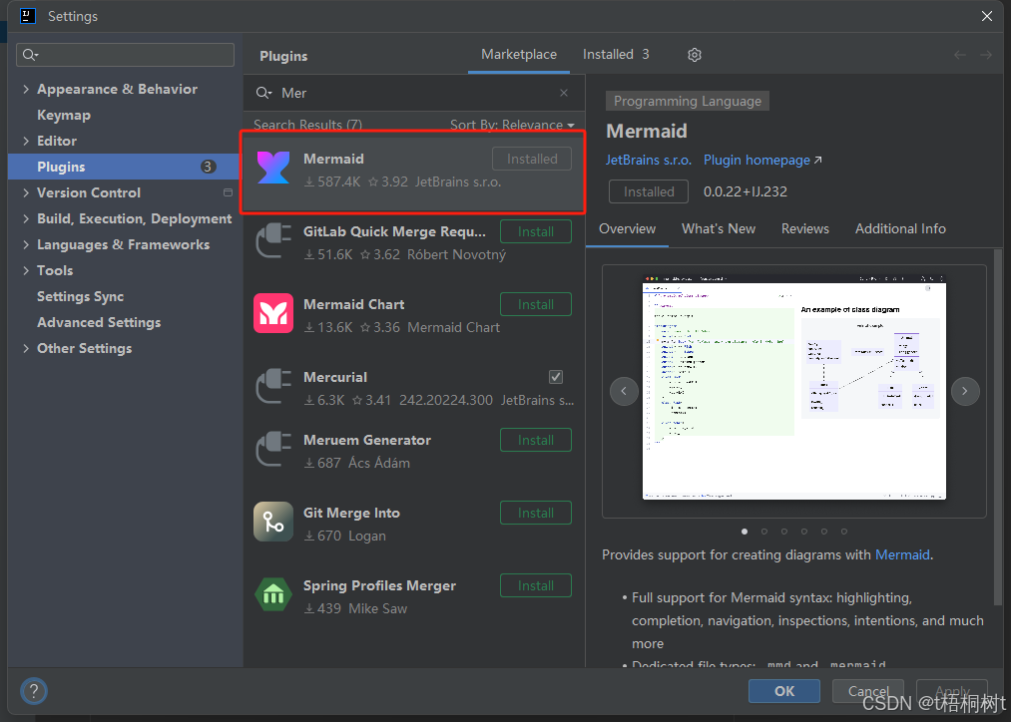Open the JetBrains s.r.o. vendor link
This screenshot has height=722, width=1011.
pyautogui.click(x=649, y=160)
